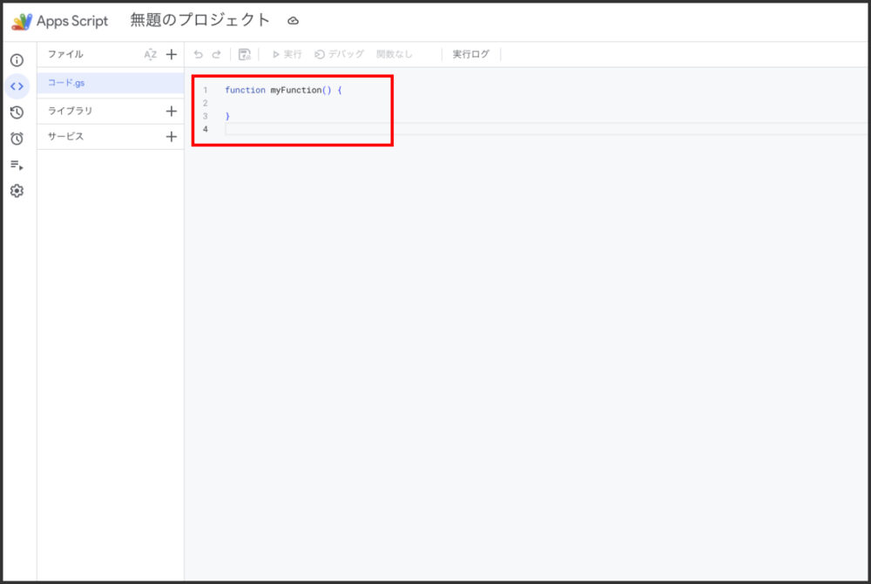This screenshot has height=584, width=871.
Task: Open the project Overview panel
Action: pos(16,60)
